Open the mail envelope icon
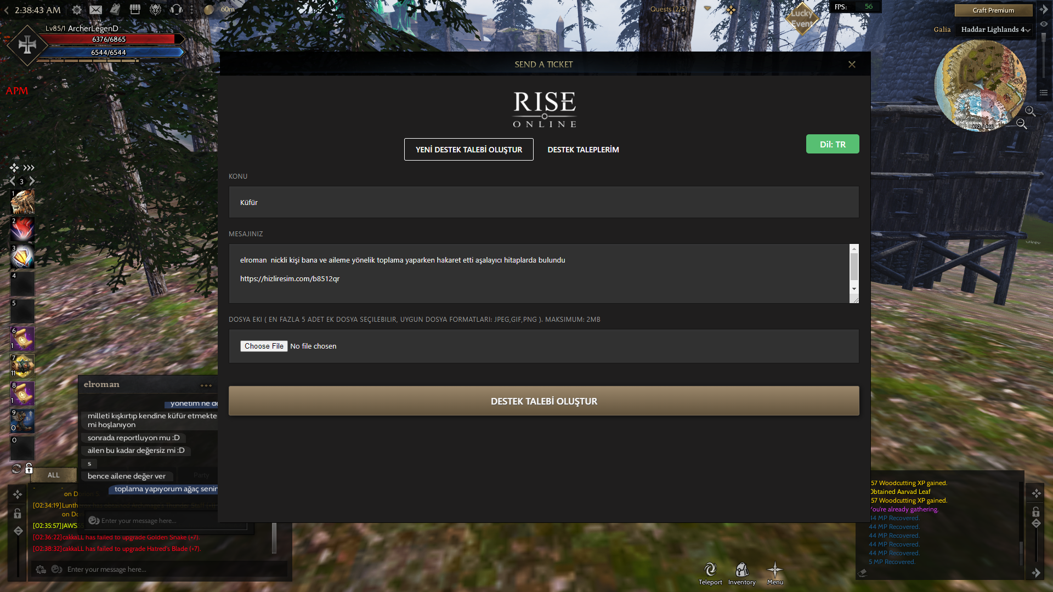 pos(96,10)
